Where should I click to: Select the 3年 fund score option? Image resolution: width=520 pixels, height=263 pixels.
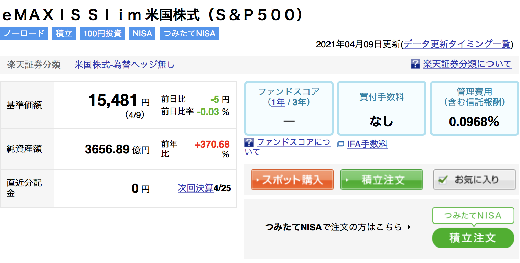299,102
